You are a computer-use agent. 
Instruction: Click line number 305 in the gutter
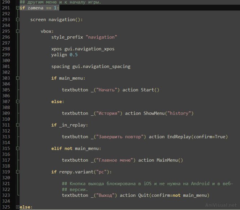coord(6,90)
